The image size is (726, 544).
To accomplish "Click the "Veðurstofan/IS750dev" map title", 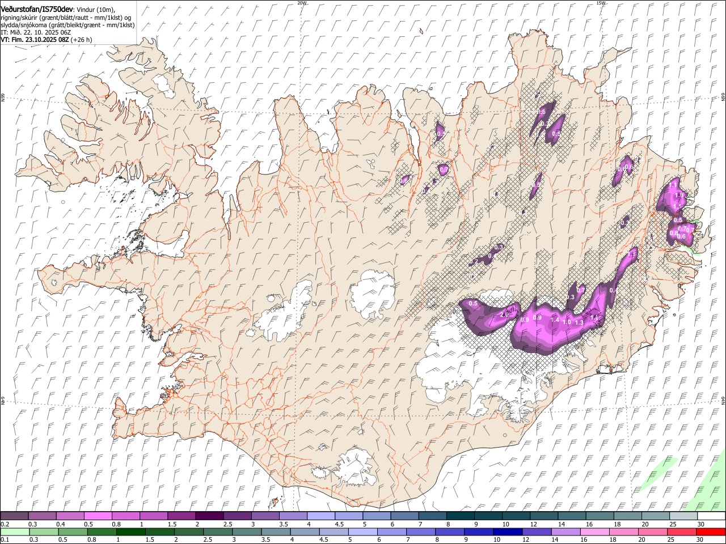I will pos(37,9).
